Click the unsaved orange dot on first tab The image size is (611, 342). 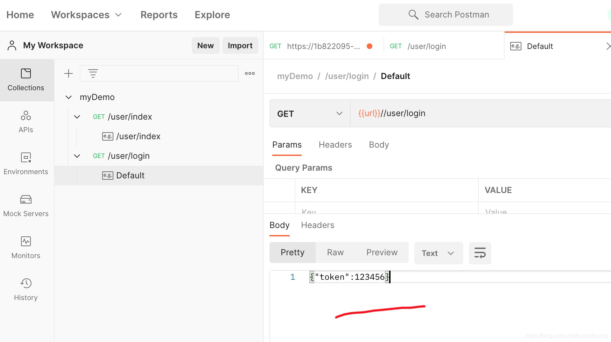point(370,46)
